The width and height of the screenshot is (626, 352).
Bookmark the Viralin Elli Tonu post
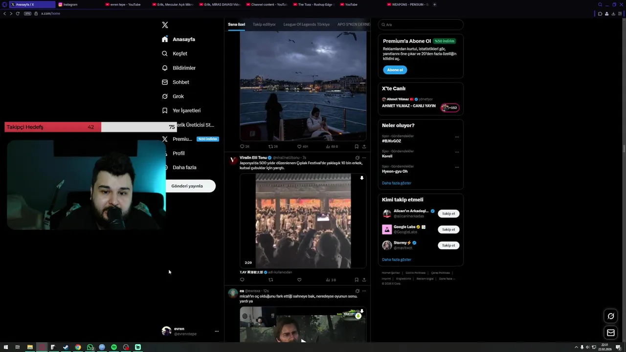click(x=357, y=280)
